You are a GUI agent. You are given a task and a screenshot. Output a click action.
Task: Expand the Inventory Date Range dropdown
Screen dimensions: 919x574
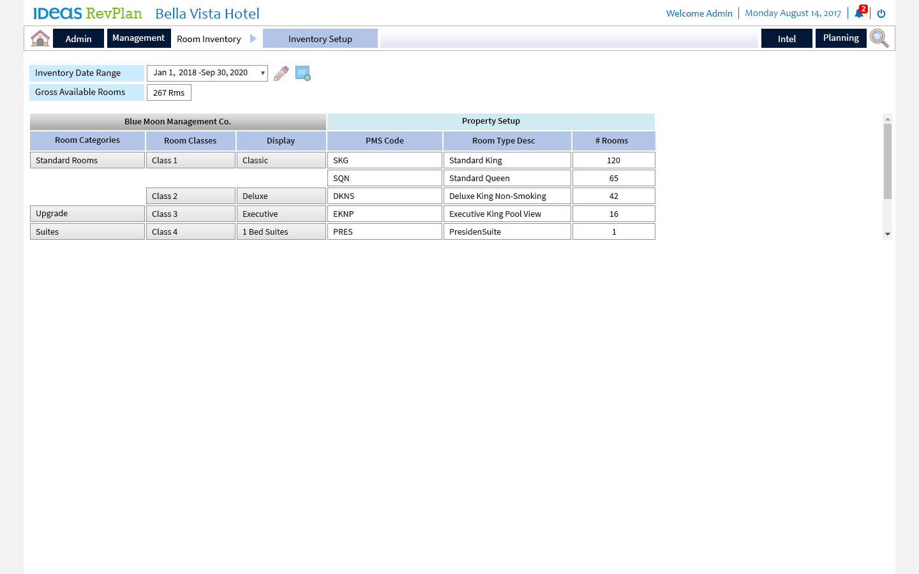point(262,73)
